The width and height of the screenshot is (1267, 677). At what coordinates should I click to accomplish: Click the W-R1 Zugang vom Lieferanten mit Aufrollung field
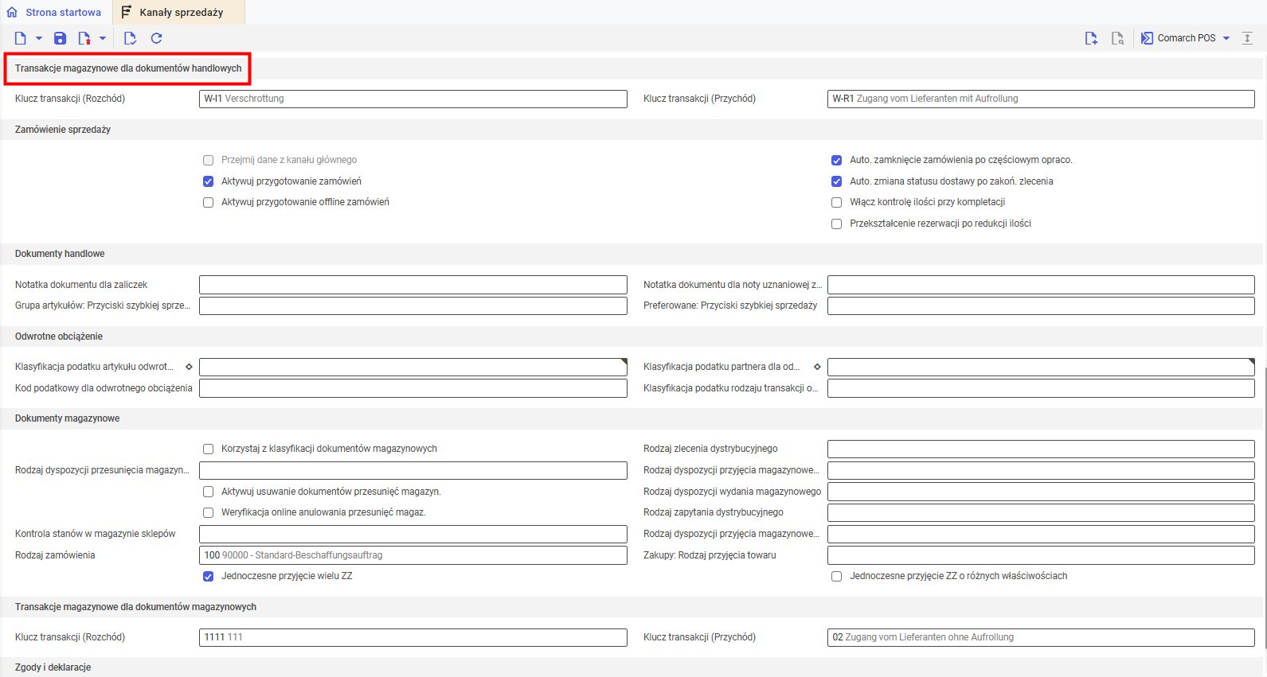pyautogui.click(x=1041, y=99)
